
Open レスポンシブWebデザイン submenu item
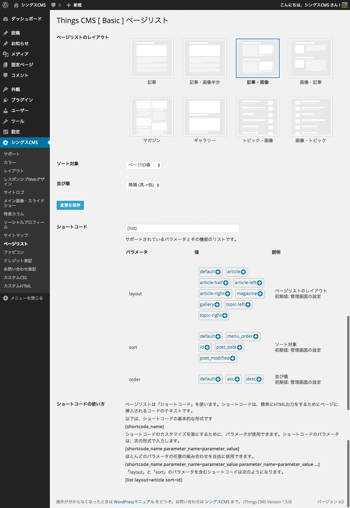[25, 181]
